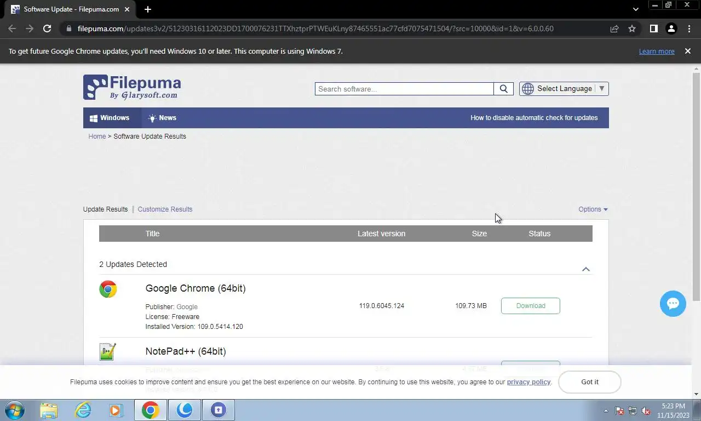701x421 pixels.
Task: Open a new browser tab
Action: tap(148, 9)
